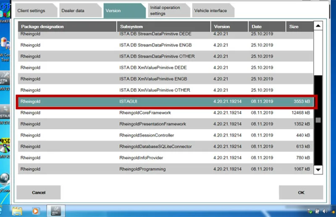Select the RheingoldSessionController row
Viewport: 336px width, 217px height.
(165, 135)
